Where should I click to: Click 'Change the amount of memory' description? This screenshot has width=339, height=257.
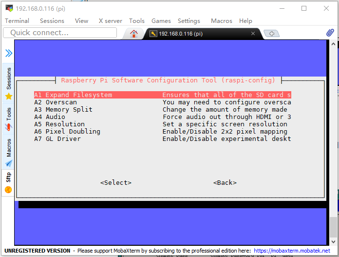pyautogui.click(x=225, y=110)
